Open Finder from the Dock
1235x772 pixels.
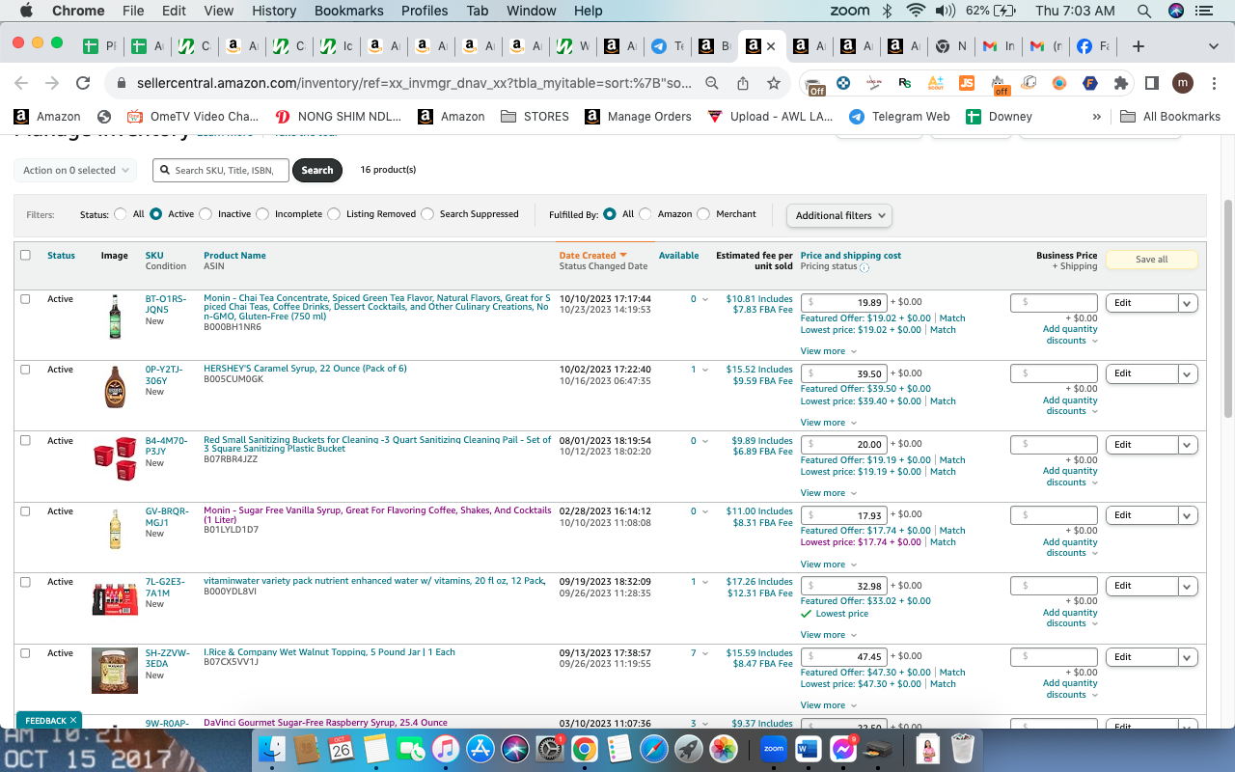273,749
